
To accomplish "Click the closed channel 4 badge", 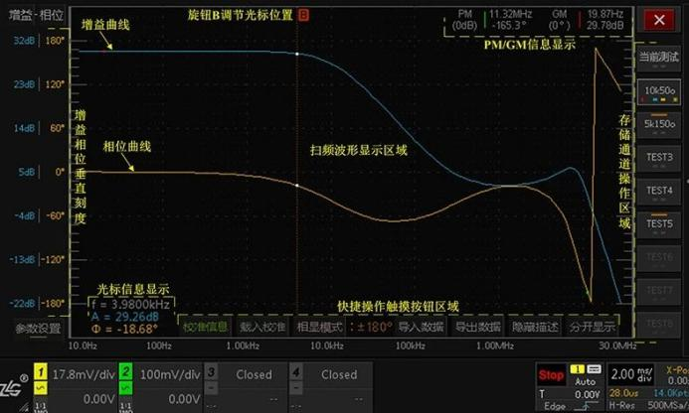I will coord(295,372).
